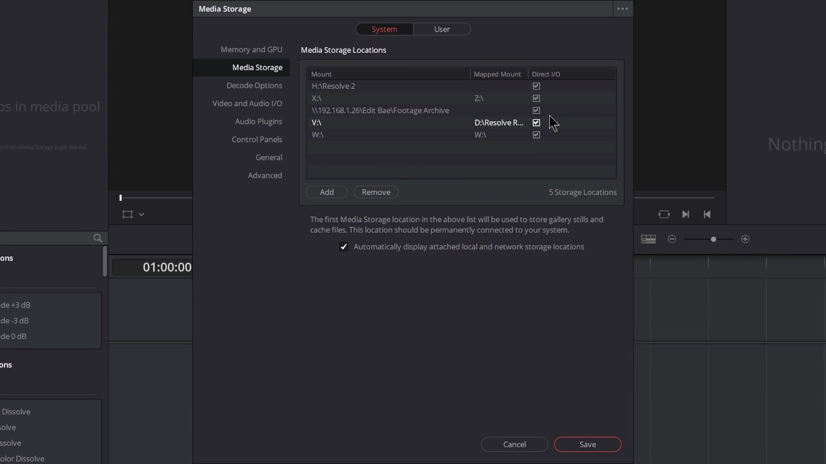Image resolution: width=826 pixels, height=464 pixels.
Task: Click Cancel to discard preferences
Action: [514, 445]
